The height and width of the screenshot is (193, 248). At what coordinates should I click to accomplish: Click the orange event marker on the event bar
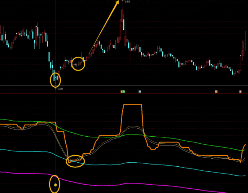pos(216,91)
